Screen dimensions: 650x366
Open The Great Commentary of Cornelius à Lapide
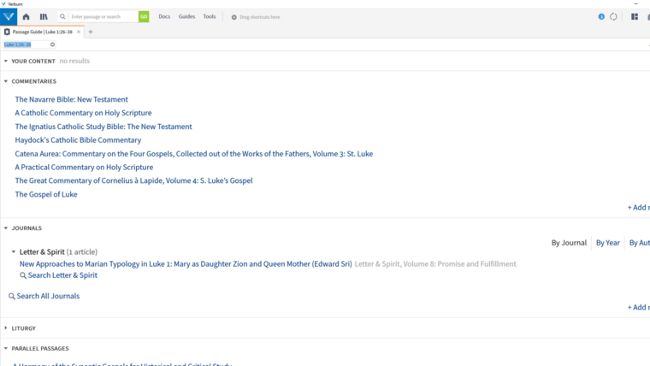tap(133, 180)
